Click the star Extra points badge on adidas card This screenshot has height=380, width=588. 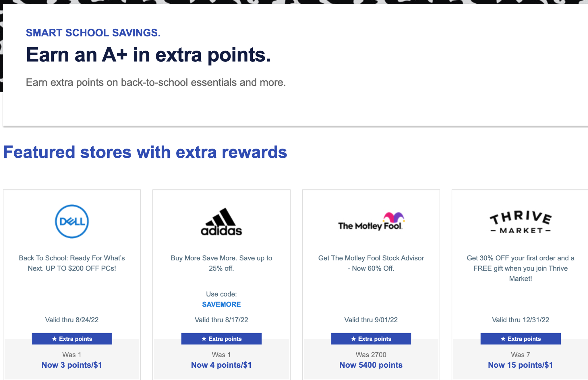click(x=221, y=339)
